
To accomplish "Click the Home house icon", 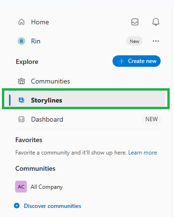I will tap(21, 22).
